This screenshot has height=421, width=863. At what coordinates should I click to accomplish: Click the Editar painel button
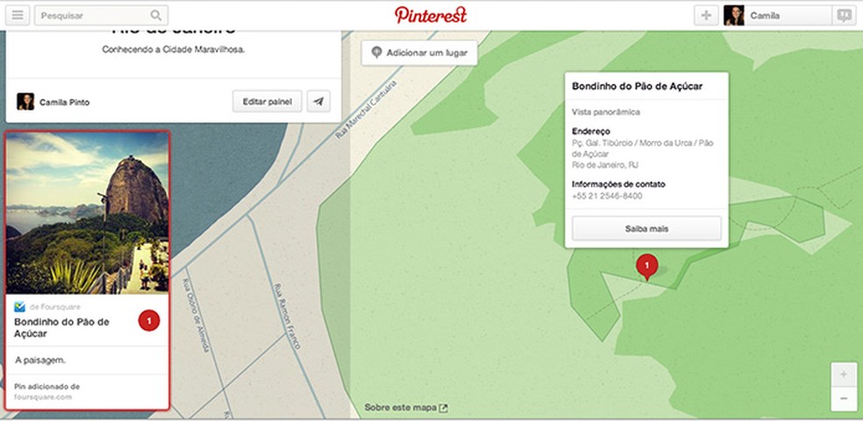(267, 102)
